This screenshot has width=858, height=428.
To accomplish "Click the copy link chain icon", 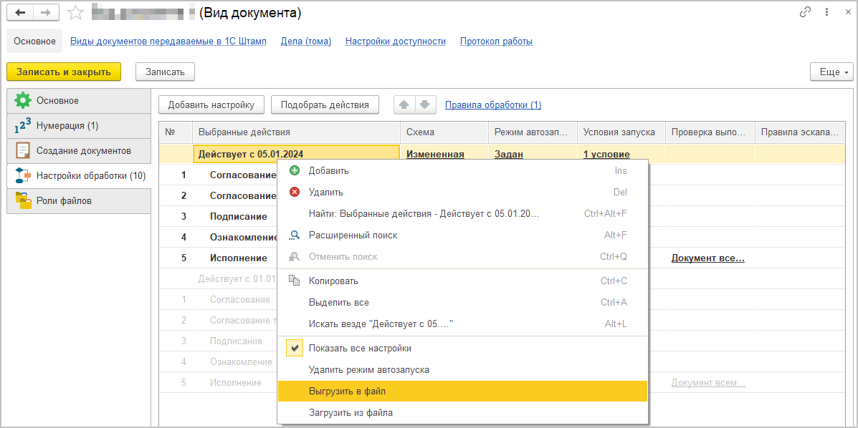I will click(x=805, y=13).
